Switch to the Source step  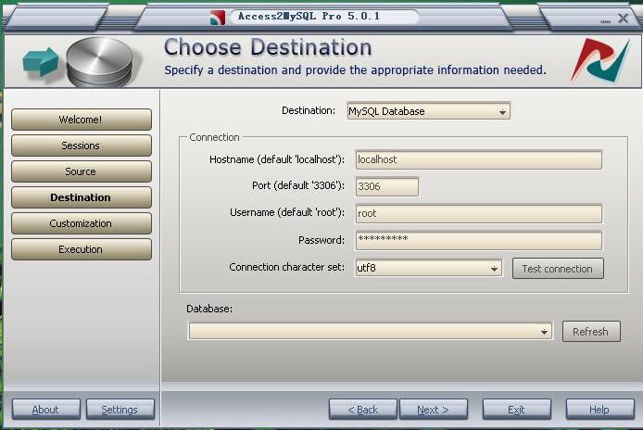(x=82, y=171)
